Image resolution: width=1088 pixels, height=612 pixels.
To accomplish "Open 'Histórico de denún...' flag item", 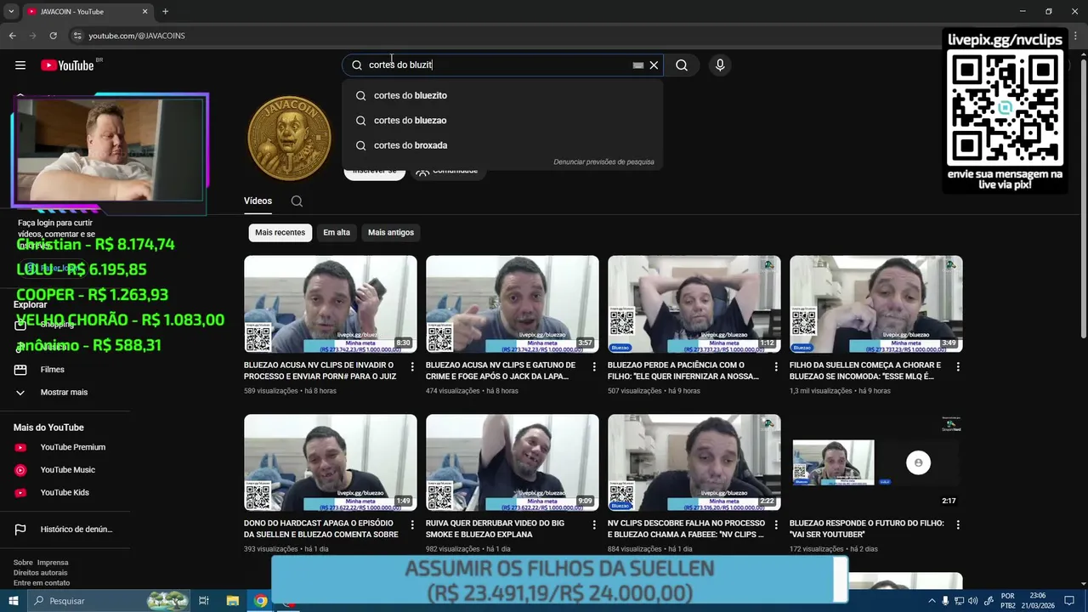I will coord(76,530).
